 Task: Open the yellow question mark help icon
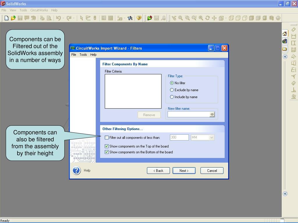pos(139,18)
